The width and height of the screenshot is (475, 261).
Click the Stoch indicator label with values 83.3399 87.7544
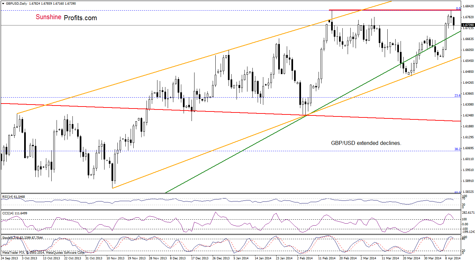click(x=22, y=238)
